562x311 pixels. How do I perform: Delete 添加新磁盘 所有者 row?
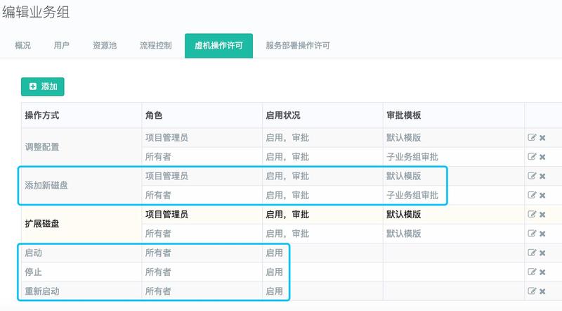pos(542,196)
